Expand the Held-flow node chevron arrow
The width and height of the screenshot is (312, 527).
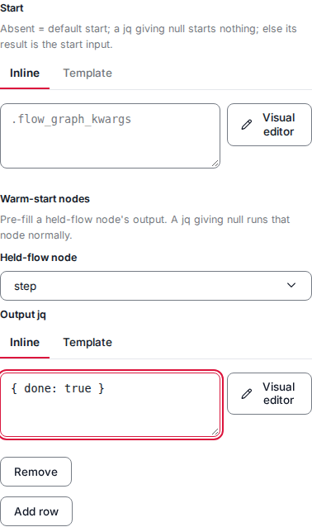(291, 285)
